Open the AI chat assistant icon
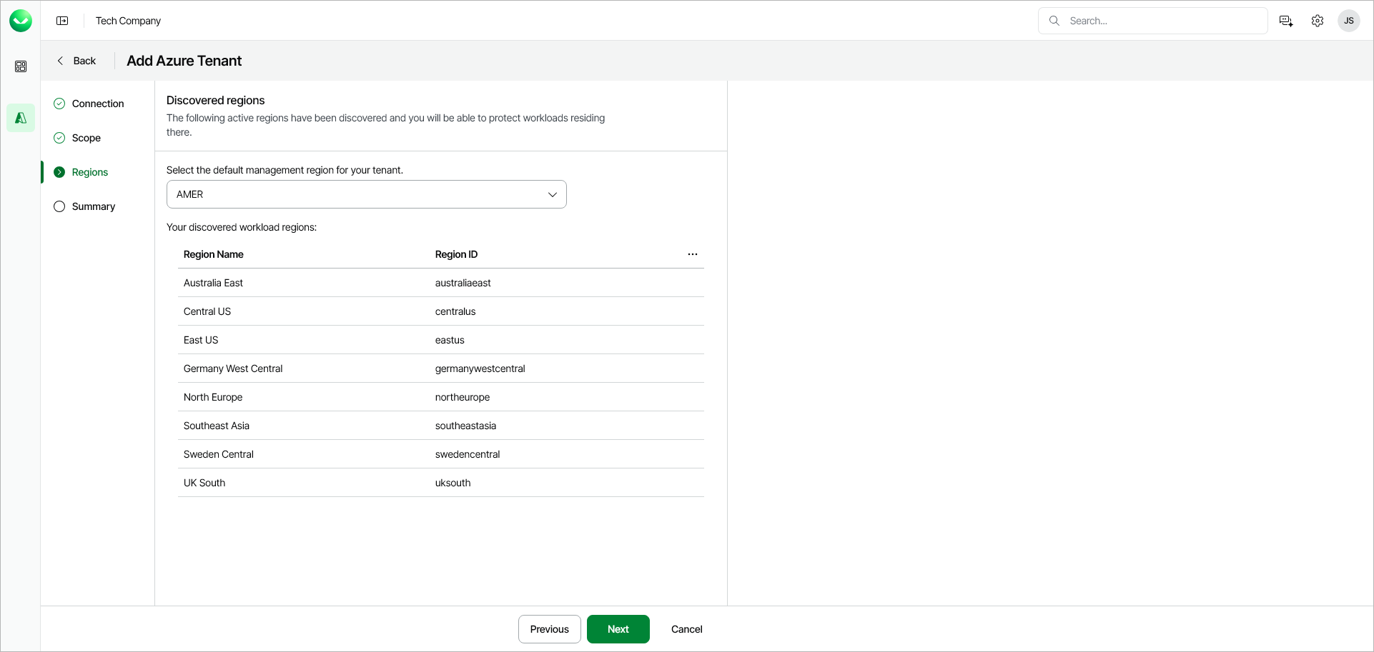This screenshot has height=652, width=1374. (x=1285, y=21)
